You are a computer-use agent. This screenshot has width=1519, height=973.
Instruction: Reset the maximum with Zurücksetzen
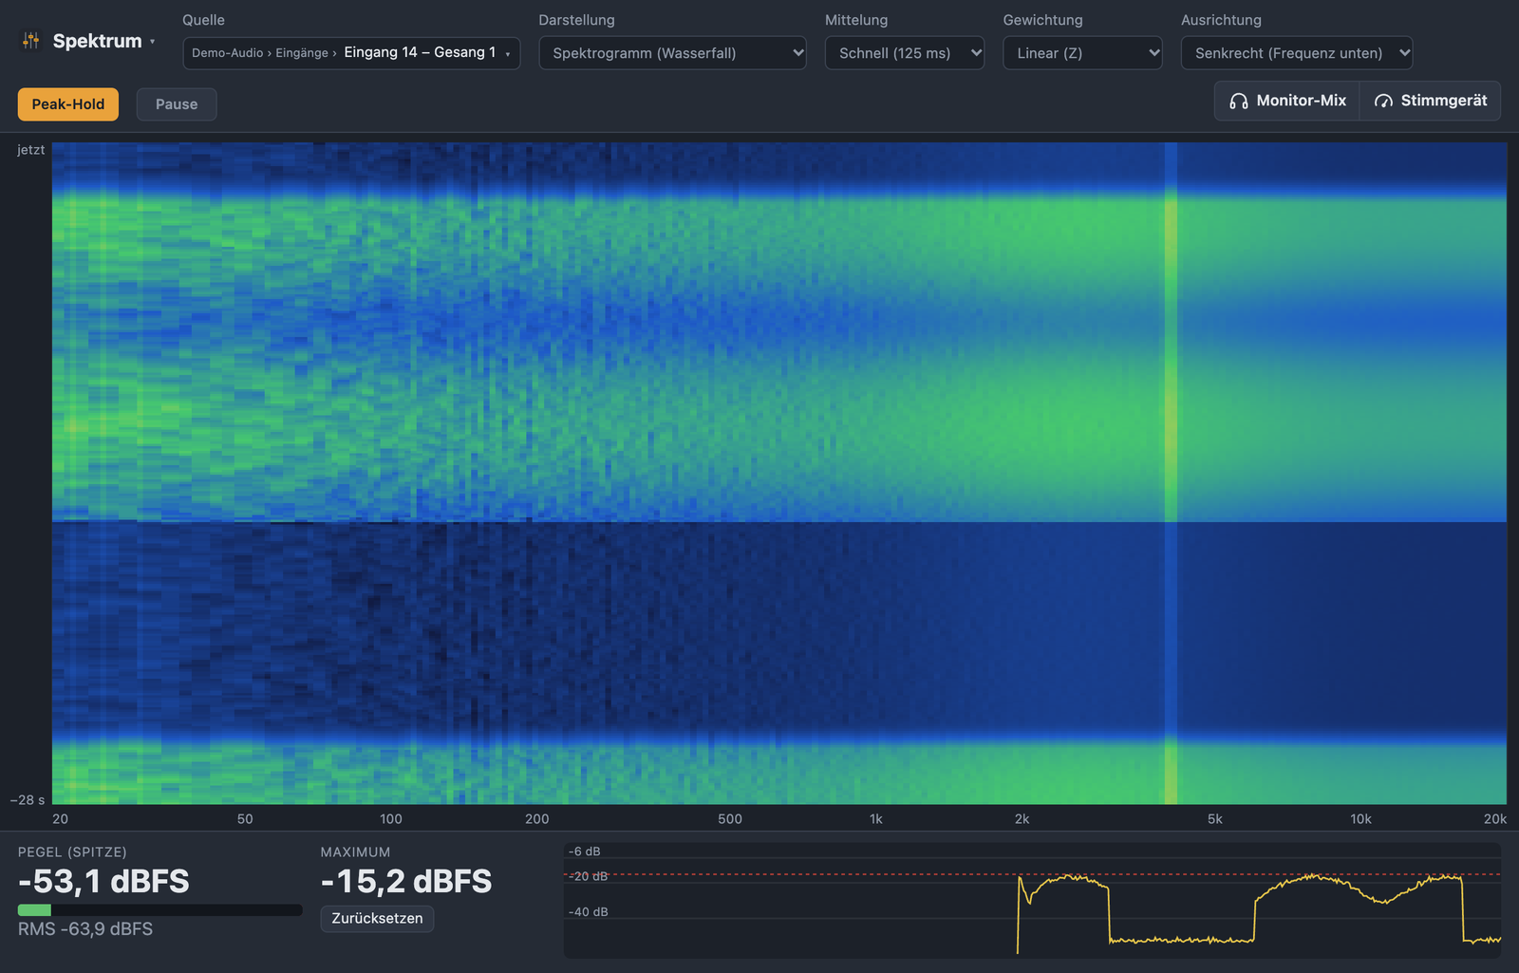pos(377,919)
